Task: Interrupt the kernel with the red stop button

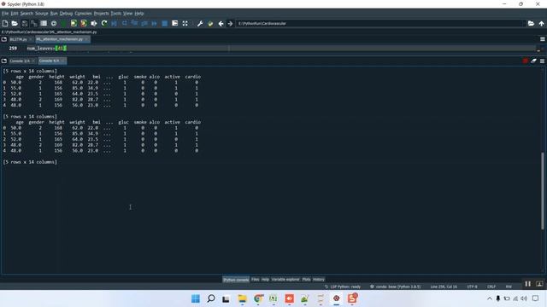Action: click(526, 61)
